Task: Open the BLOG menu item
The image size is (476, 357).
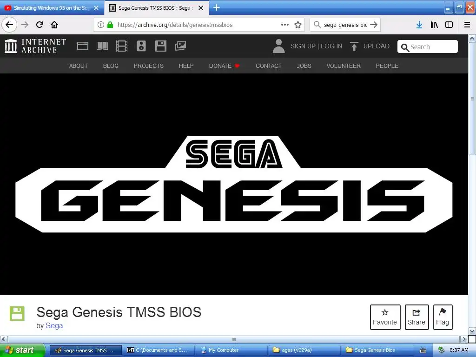Action: (x=111, y=66)
